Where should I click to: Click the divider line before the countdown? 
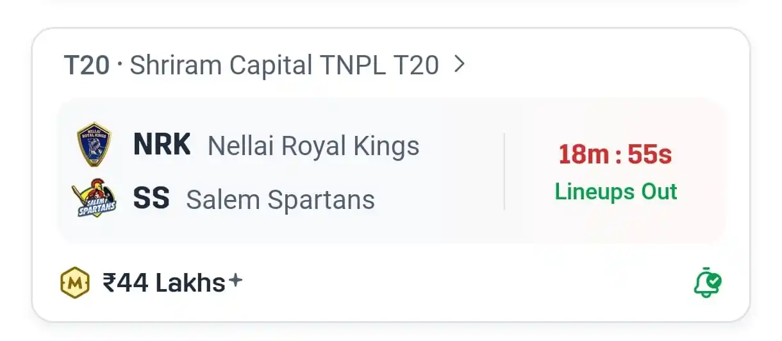(x=504, y=171)
